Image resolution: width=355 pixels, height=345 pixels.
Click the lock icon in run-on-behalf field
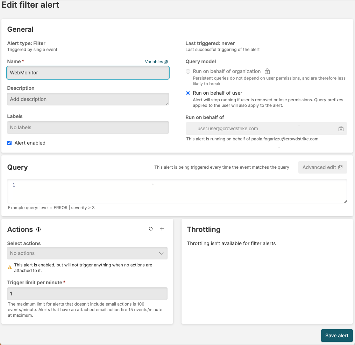point(341,129)
